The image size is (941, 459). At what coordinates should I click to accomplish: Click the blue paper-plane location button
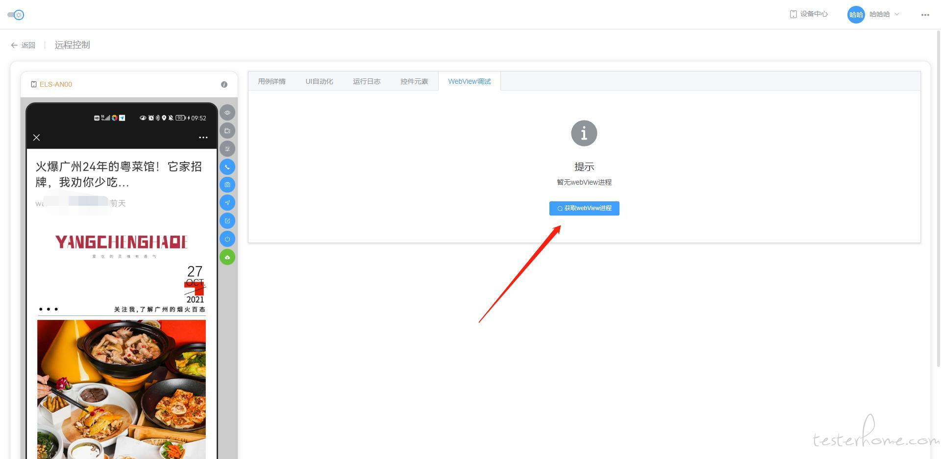tap(227, 203)
